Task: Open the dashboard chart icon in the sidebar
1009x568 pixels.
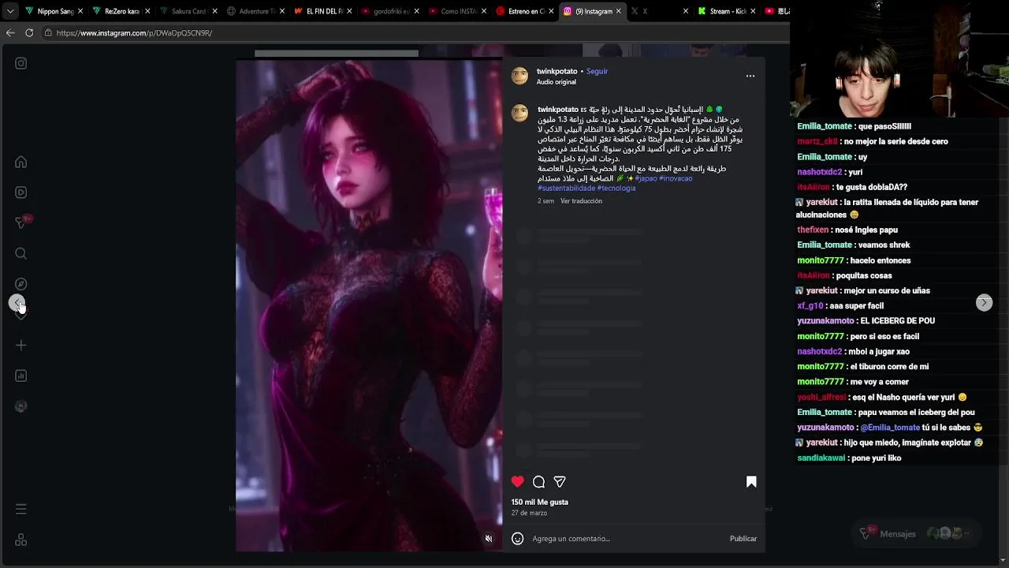Action: pyautogui.click(x=21, y=376)
